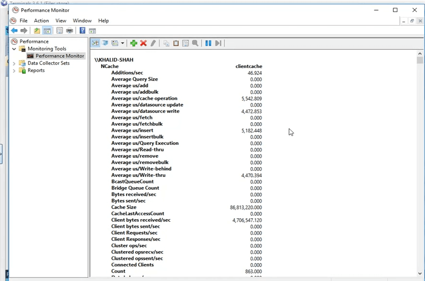Select Client bytes received/sec counter
The image size is (425, 281).
141,220
